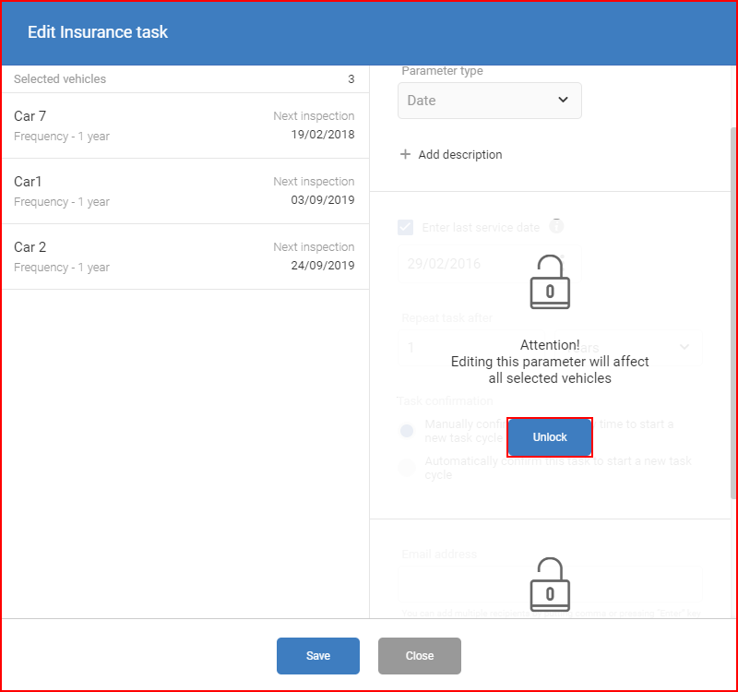
Task: Select the Car 2 vehicle name
Action: click(30, 247)
